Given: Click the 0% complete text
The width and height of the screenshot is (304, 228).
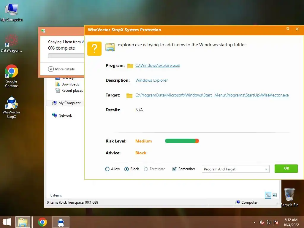Looking at the screenshot, I should 61,48.
